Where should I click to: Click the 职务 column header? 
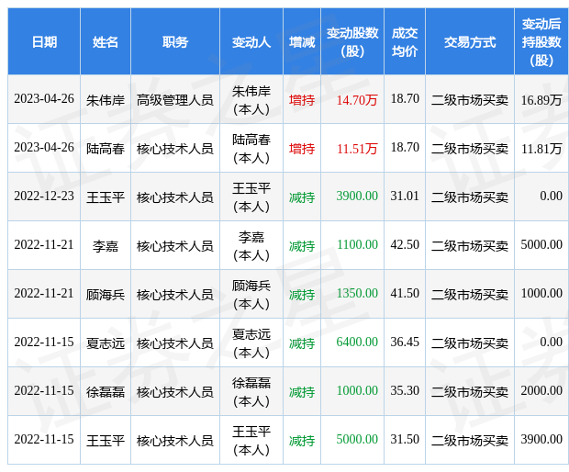tap(175, 42)
